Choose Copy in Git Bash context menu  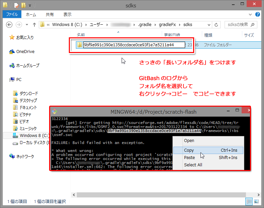tap(209, 150)
